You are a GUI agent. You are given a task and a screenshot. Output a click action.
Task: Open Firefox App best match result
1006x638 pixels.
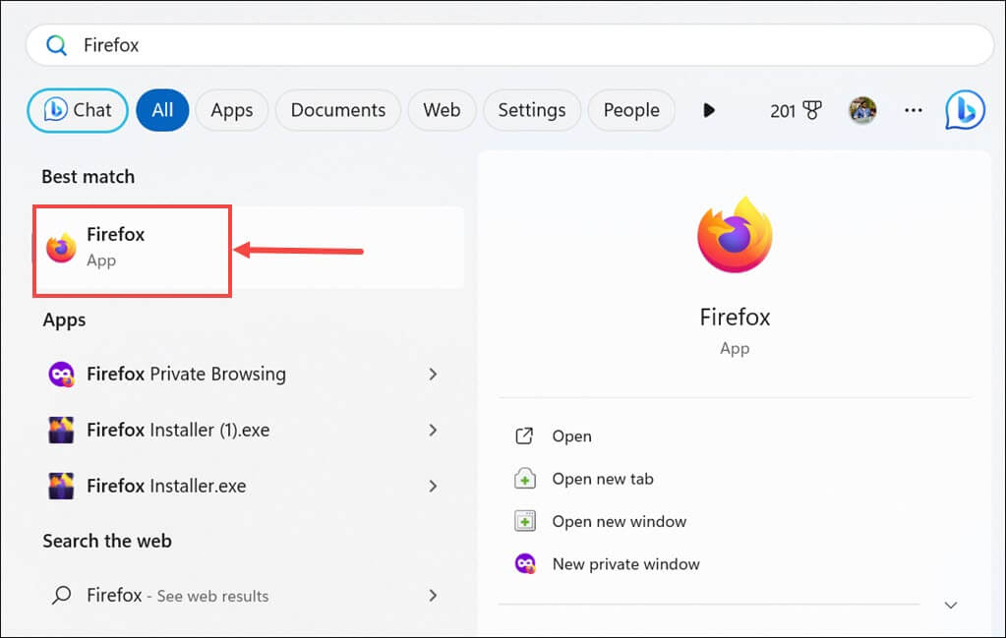point(249,248)
